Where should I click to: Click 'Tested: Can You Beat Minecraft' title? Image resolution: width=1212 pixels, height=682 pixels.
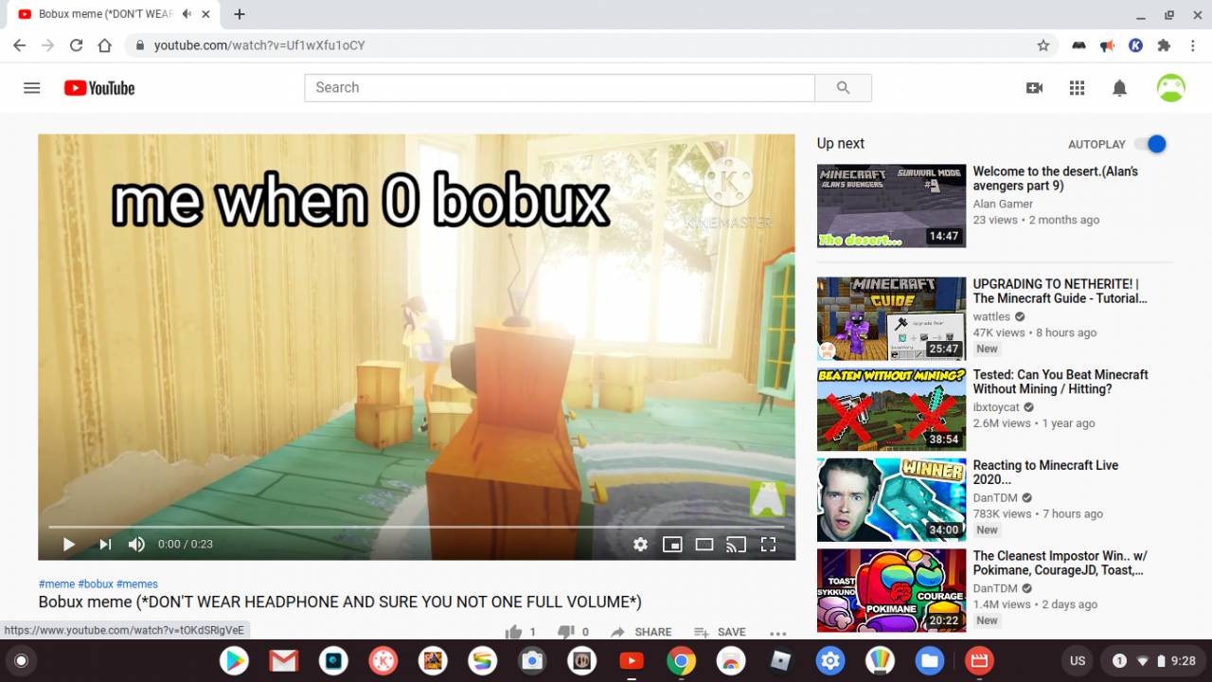(x=1060, y=382)
